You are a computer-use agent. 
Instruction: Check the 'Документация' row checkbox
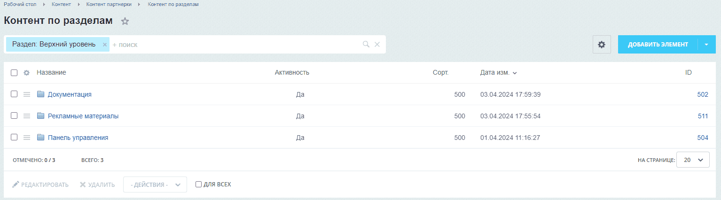14,94
